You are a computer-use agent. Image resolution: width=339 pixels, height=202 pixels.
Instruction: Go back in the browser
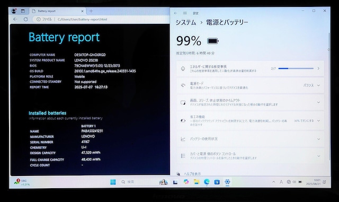click(x=15, y=19)
